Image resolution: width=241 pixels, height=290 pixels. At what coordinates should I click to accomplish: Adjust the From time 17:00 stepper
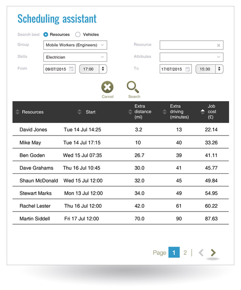pyautogui.click(x=103, y=69)
